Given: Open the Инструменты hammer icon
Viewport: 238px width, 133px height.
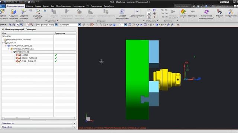Looking at the screenshot, I should click(x=231, y=12).
